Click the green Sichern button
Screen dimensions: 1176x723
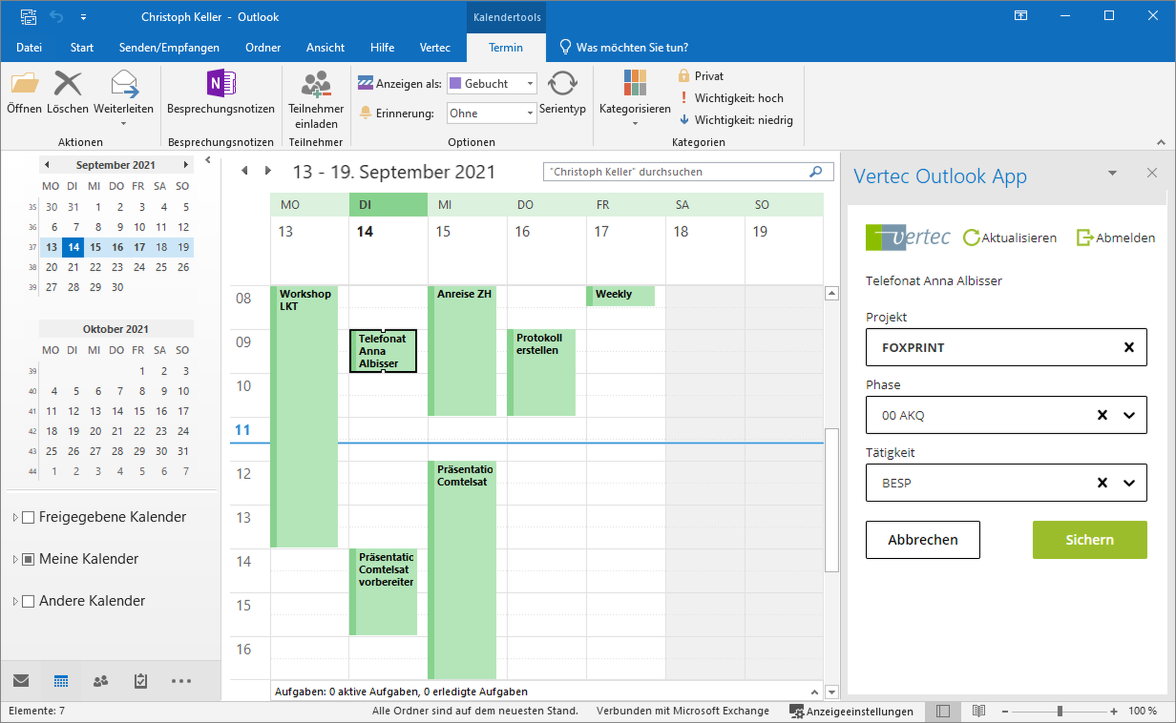pos(1089,540)
